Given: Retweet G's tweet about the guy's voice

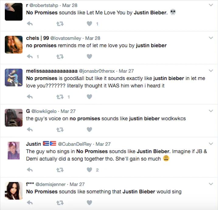Looking at the screenshot, I should pos(60,129).
